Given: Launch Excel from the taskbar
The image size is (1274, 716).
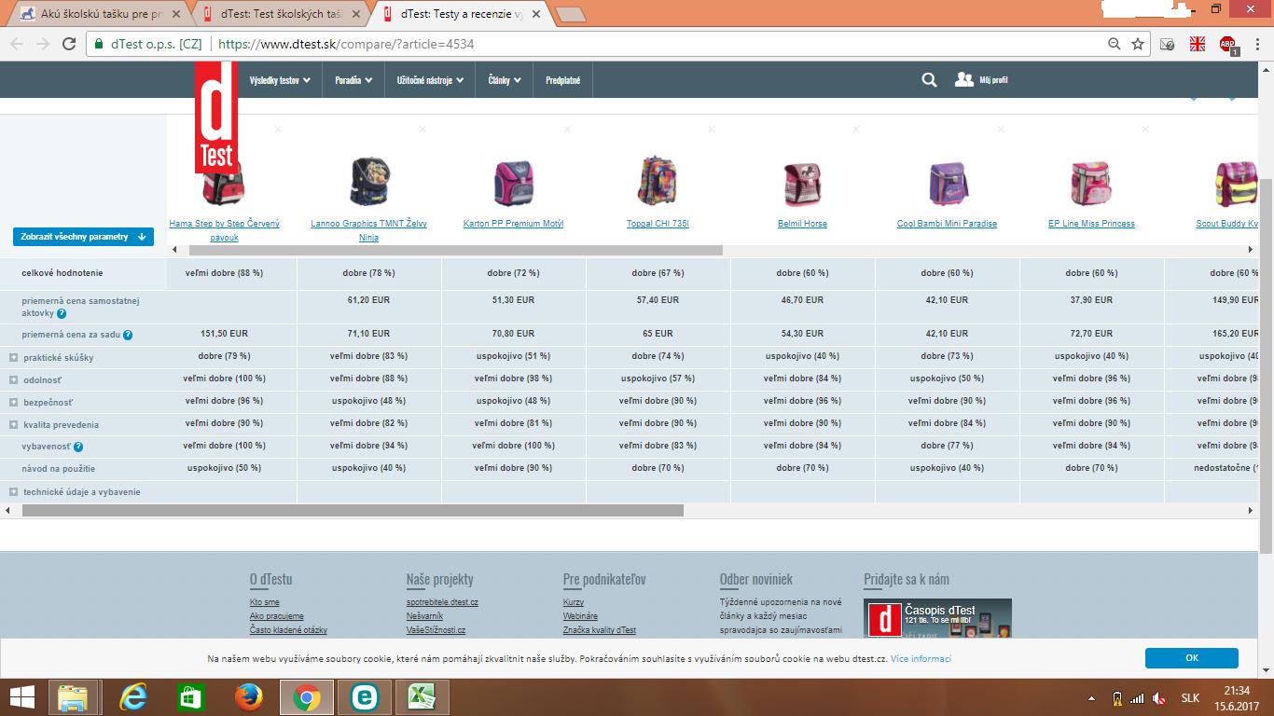Looking at the screenshot, I should (422, 697).
